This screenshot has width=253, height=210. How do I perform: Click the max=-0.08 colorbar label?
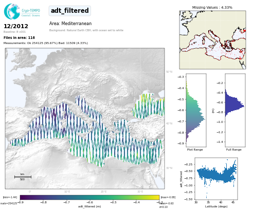168,197
